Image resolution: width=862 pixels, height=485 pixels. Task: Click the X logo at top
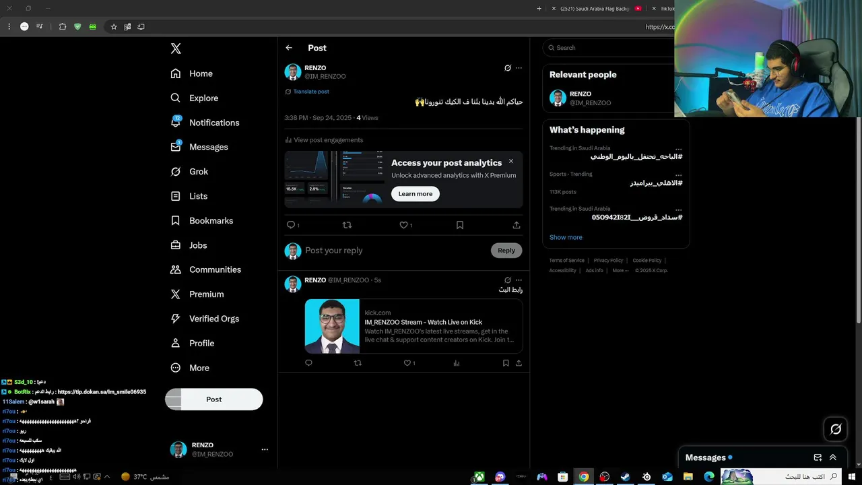coord(176,48)
